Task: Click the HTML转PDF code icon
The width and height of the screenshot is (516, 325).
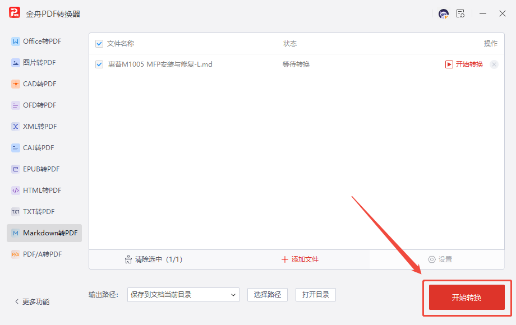Action: point(16,191)
